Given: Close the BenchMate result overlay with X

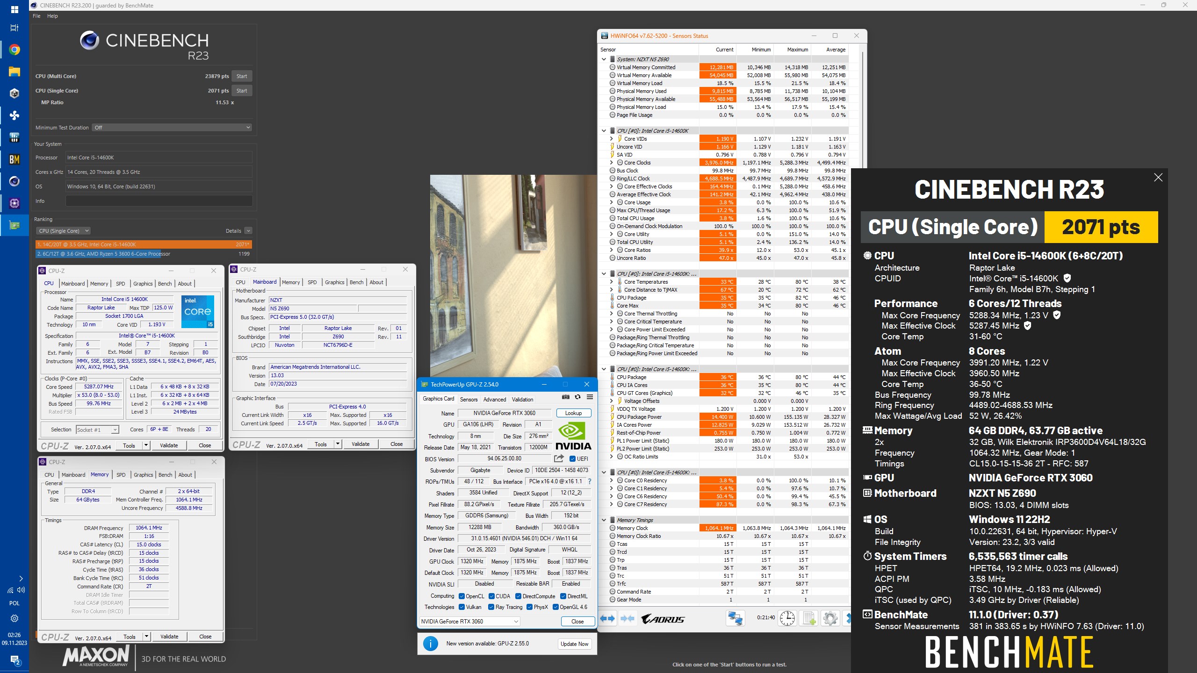Looking at the screenshot, I should click(1158, 178).
